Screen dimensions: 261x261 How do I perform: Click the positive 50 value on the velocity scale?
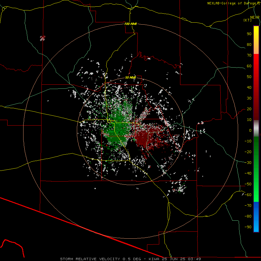tap(249, 77)
